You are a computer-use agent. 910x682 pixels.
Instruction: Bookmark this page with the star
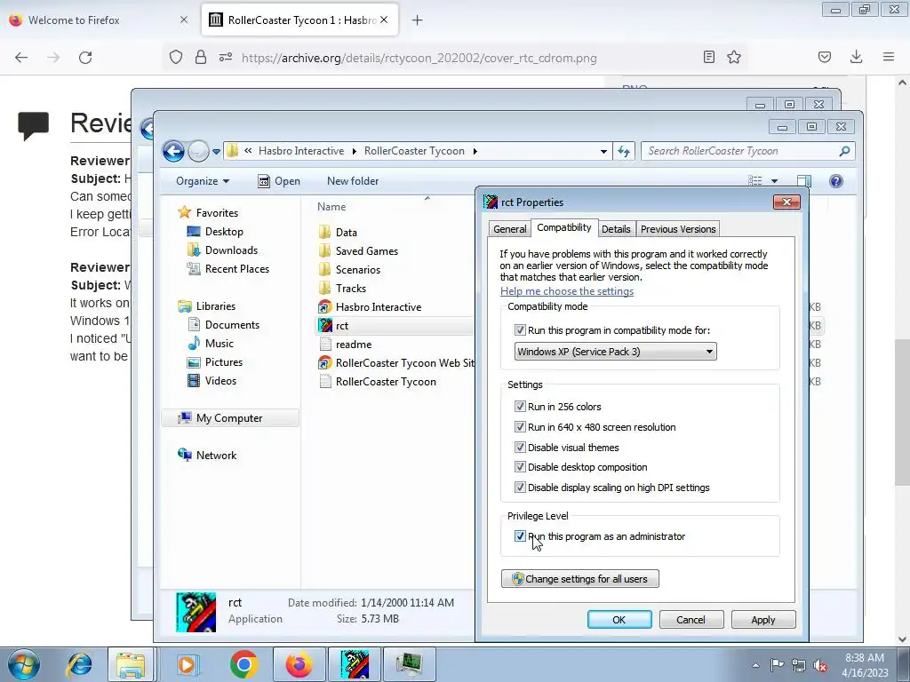(x=734, y=57)
